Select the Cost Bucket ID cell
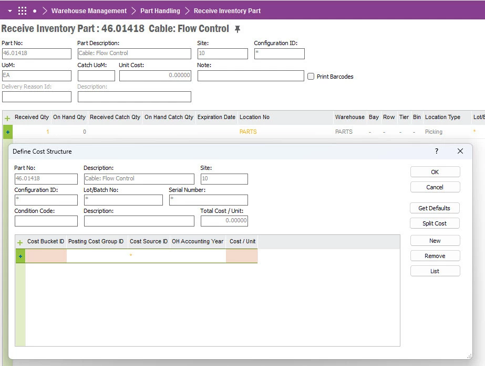The height and width of the screenshot is (366, 485). [46, 256]
